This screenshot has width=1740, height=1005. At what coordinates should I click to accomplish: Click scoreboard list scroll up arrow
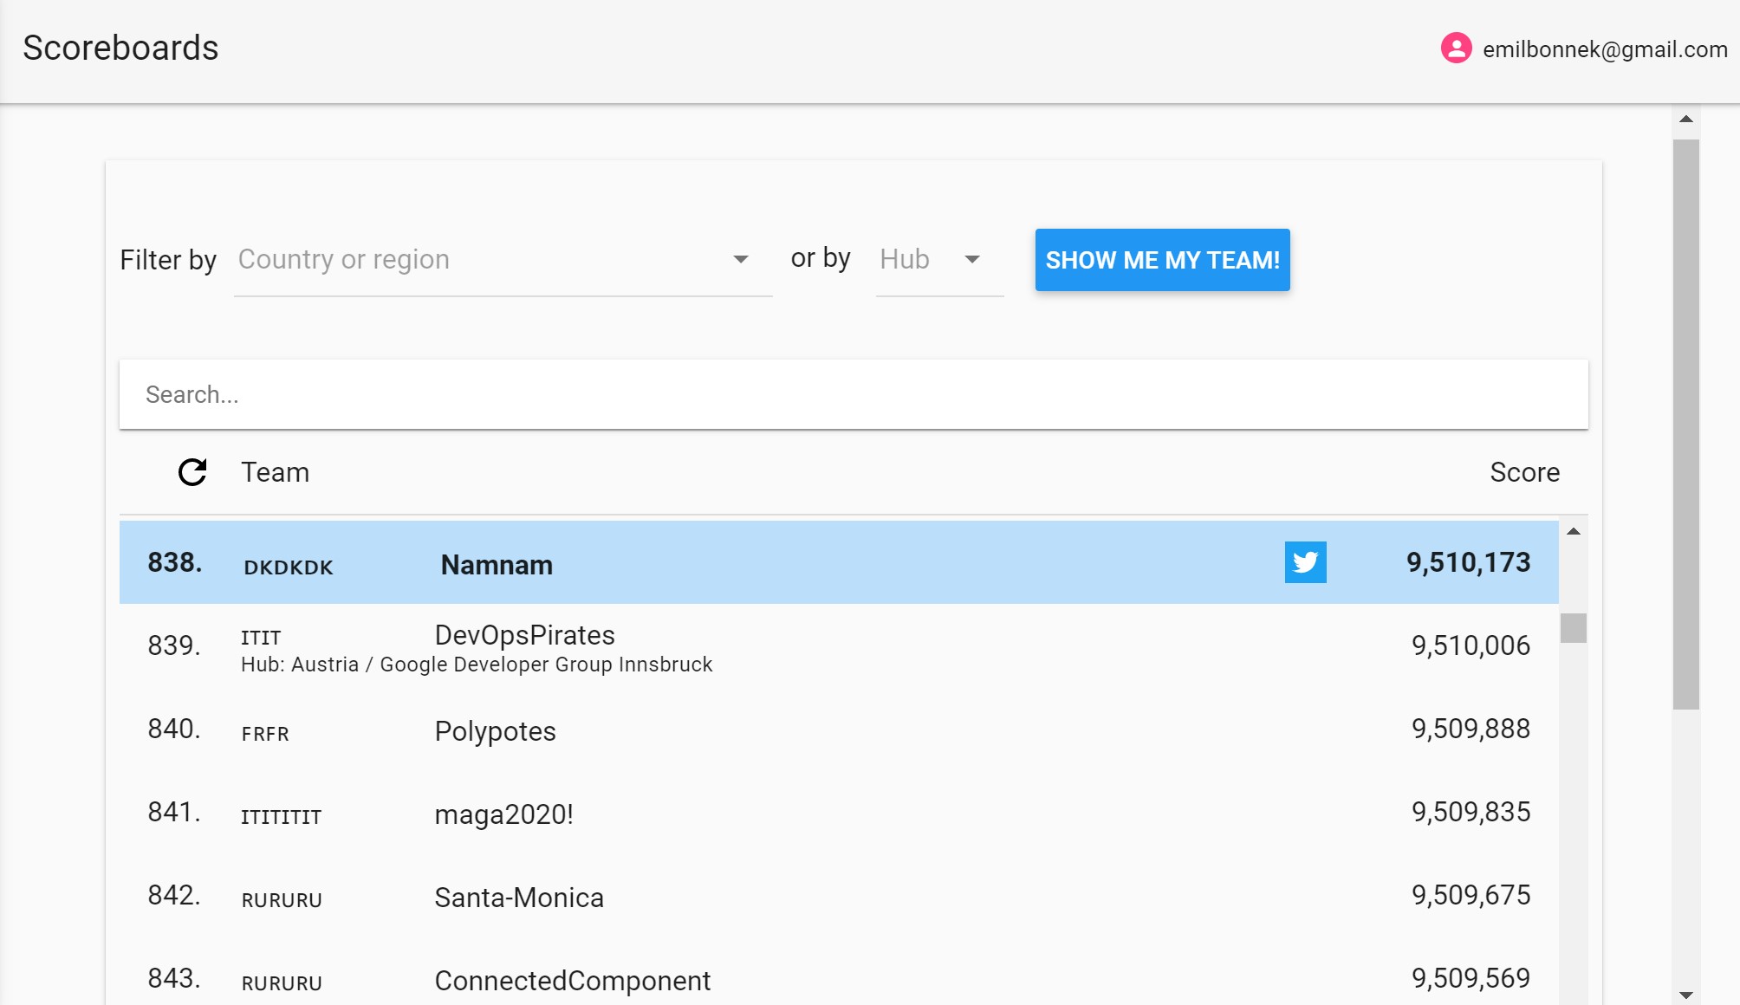pyautogui.click(x=1573, y=532)
